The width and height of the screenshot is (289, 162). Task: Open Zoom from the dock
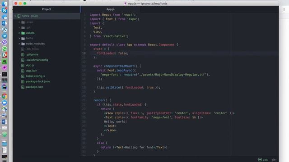point(5,103)
